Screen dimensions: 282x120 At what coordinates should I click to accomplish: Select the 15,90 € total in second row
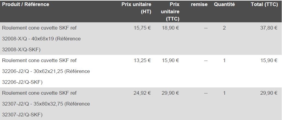269,61
